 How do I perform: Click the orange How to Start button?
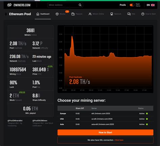(x=105, y=133)
